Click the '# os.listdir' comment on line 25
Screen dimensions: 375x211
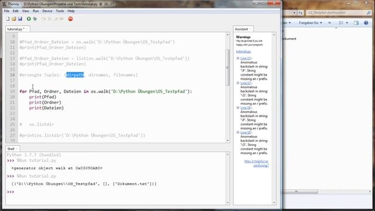37,124
